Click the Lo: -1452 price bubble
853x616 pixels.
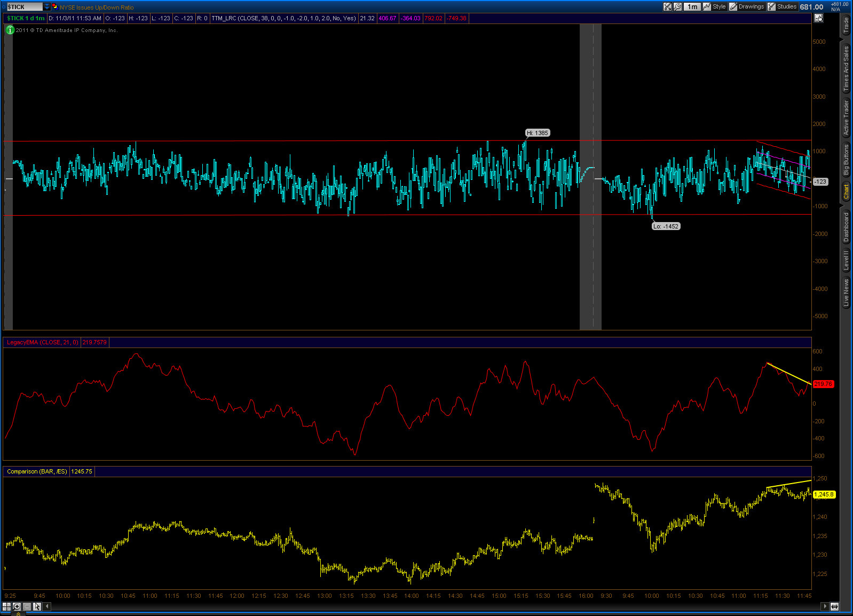click(666, 226)
